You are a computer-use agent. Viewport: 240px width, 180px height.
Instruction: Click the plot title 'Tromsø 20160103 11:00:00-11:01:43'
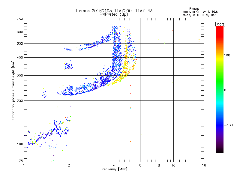[114, 10]
